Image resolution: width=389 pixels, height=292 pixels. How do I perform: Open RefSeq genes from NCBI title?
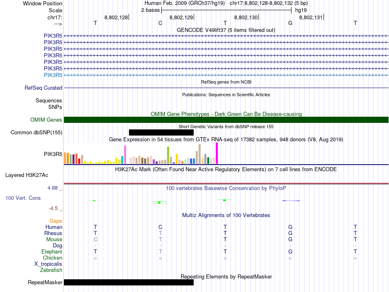[x=226, y=82]
